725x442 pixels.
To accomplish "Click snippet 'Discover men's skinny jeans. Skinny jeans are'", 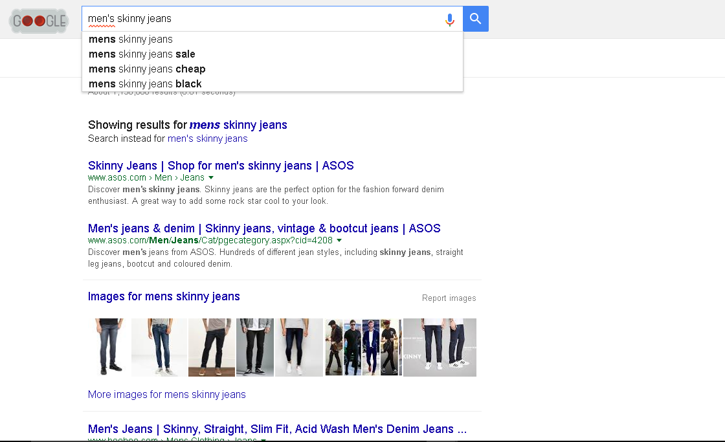I will pos(266,195).
